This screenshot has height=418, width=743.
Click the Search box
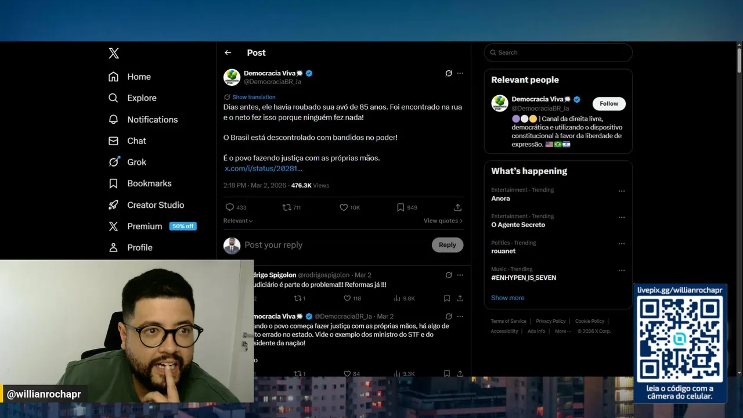tap(558, 52)
